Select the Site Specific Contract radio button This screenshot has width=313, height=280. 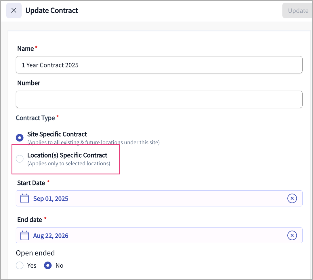pyautogui.click(x=20, y=138)
